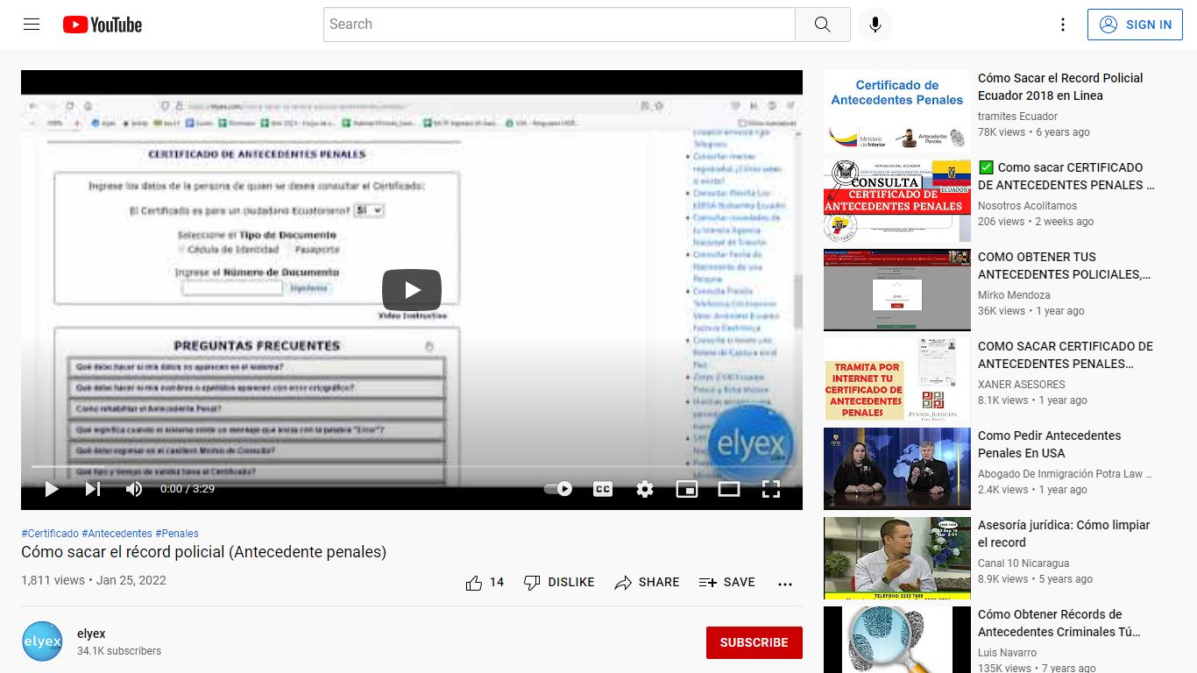Open 'Como Pedir Antecedentes Penales En USA'

(1050, 444)
